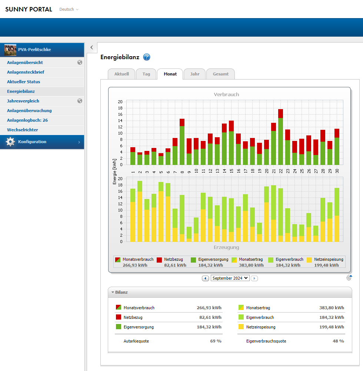The width and height of the screenshot is (363, 371).
Task: Open the Deutsch language dropdown
Action: point(69,9)
